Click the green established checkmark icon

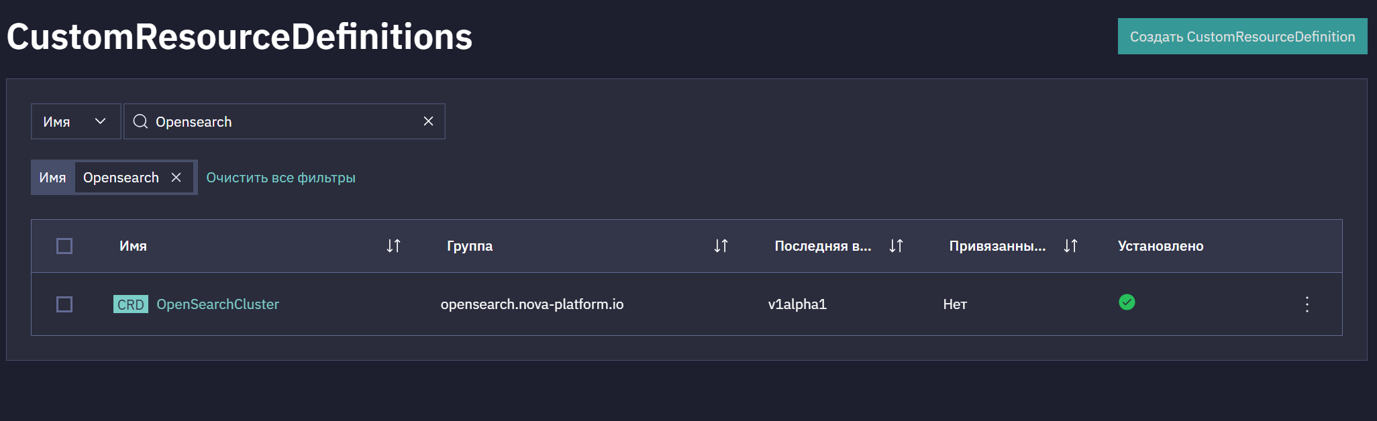1127,302
